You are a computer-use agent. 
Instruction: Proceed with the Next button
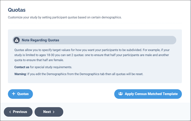(49, 112)
